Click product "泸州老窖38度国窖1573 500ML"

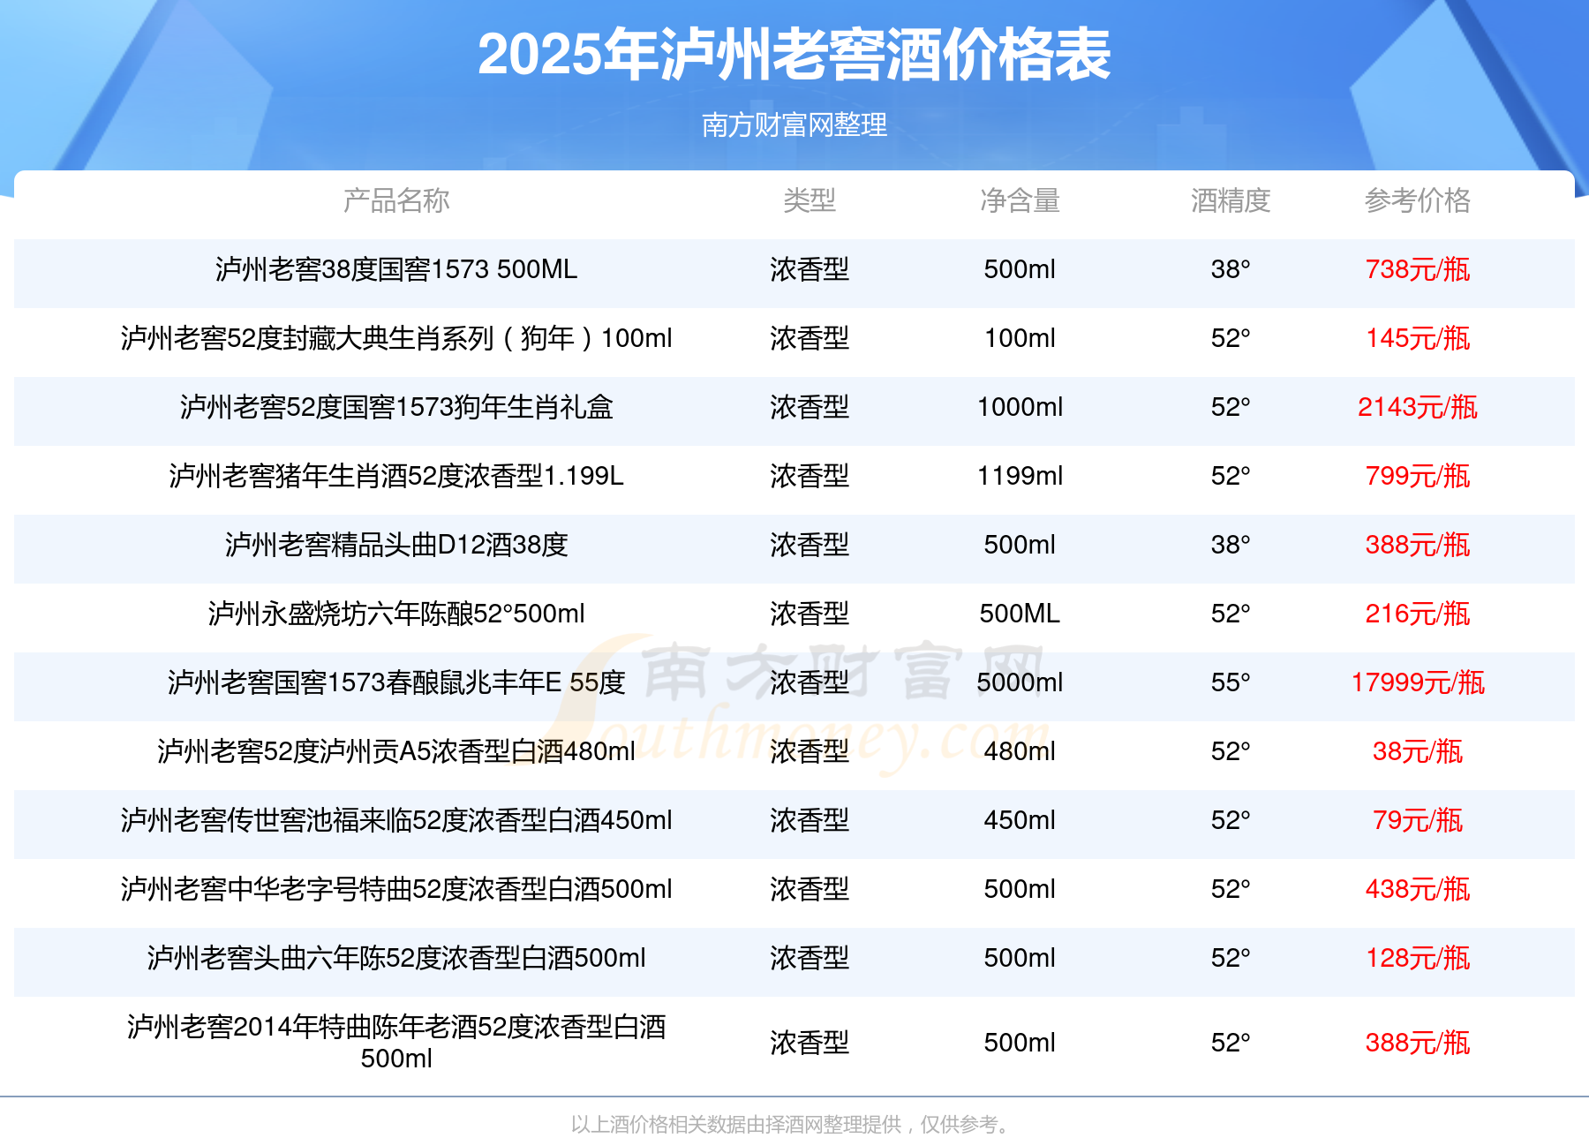[x=396, y=269]
